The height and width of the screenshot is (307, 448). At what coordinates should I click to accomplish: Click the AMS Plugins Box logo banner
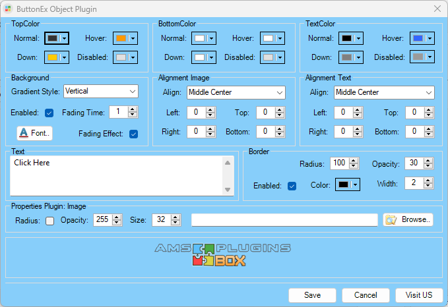(224, 254)
